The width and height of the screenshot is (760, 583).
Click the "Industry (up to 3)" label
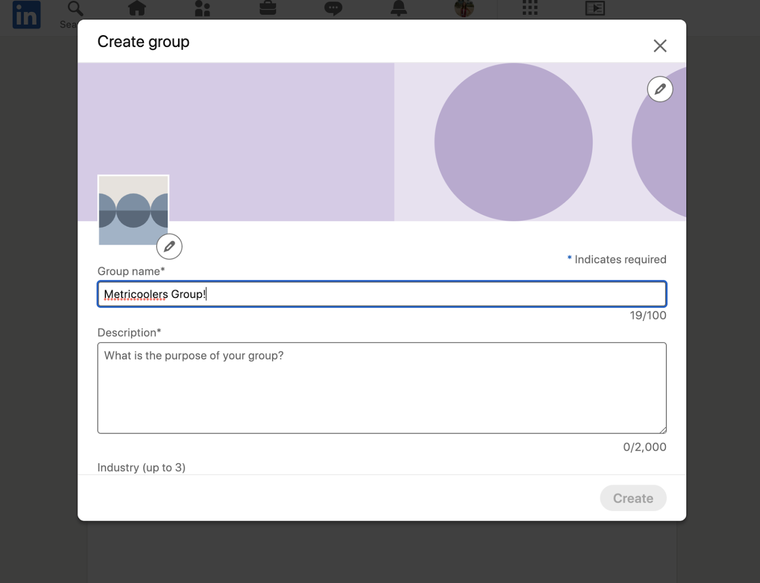(142, 467)
